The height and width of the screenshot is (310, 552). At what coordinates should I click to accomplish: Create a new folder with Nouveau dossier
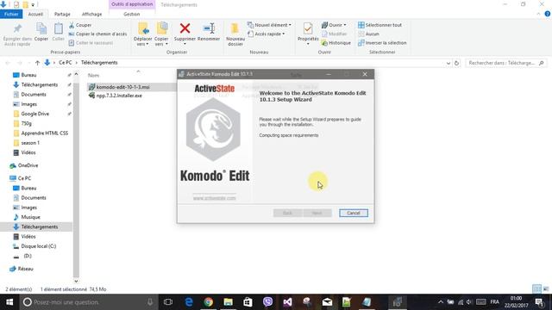235,34
